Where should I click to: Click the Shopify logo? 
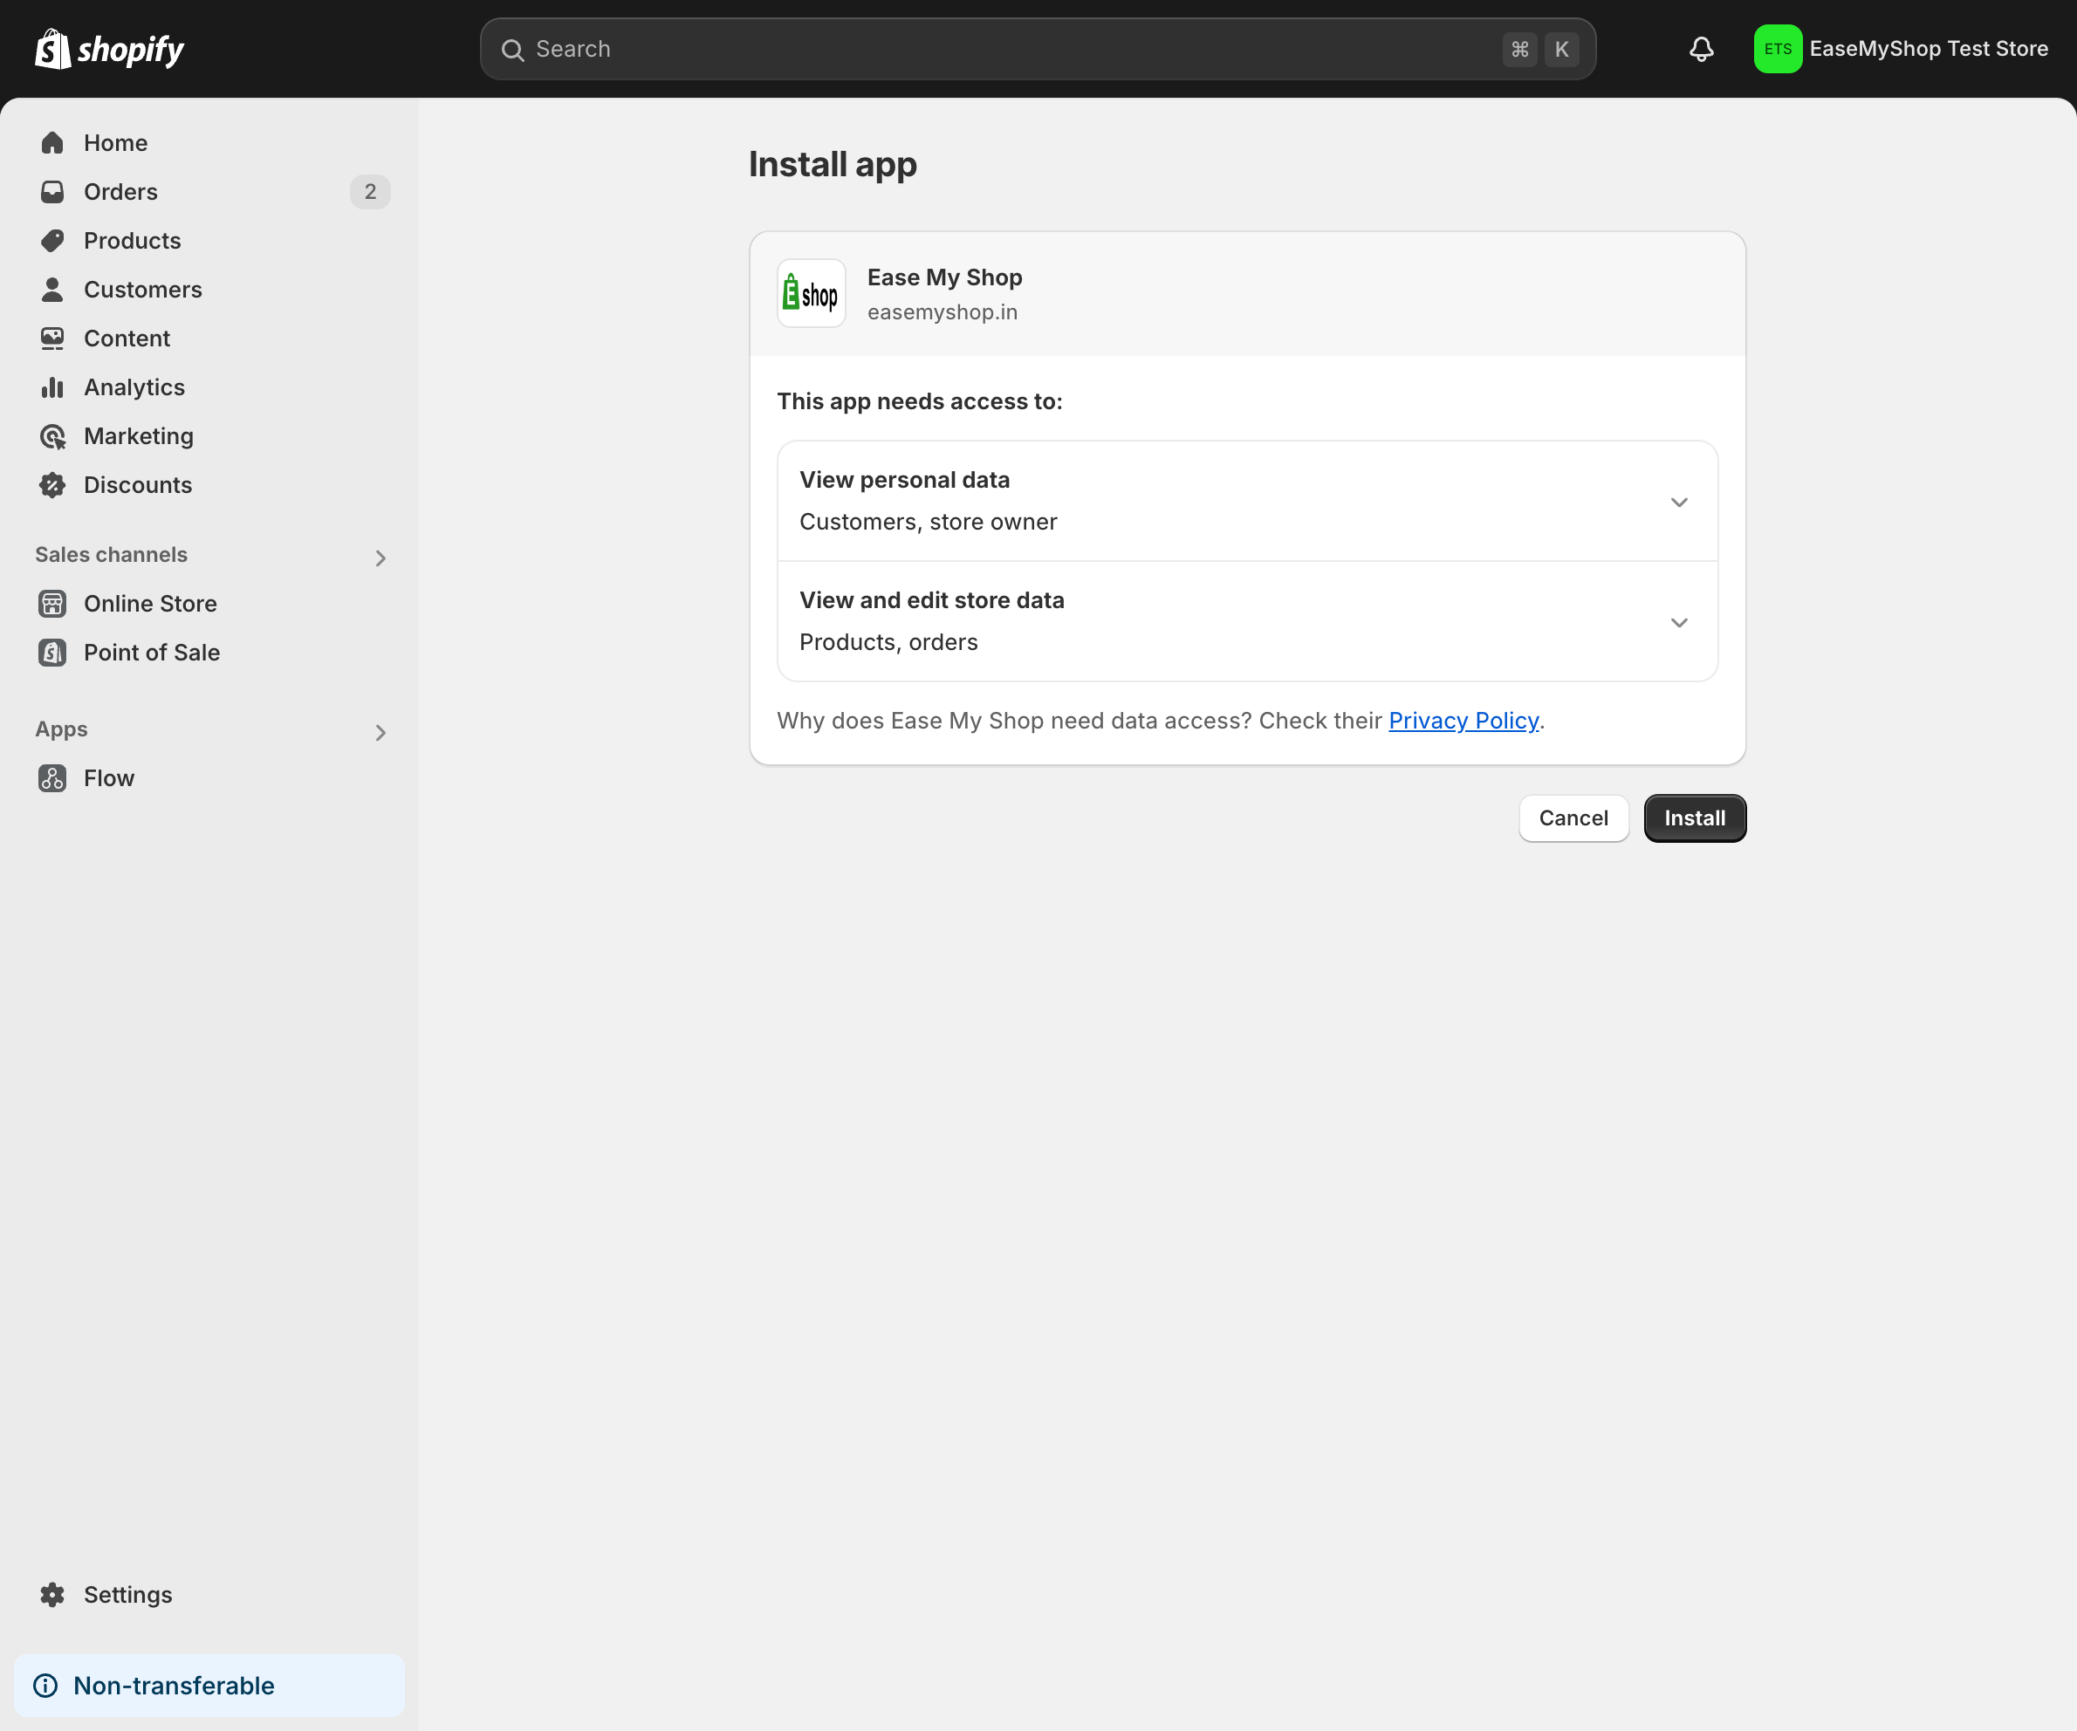109,47
